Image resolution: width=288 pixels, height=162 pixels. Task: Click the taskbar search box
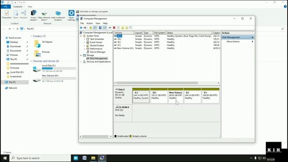coord(40,158)
